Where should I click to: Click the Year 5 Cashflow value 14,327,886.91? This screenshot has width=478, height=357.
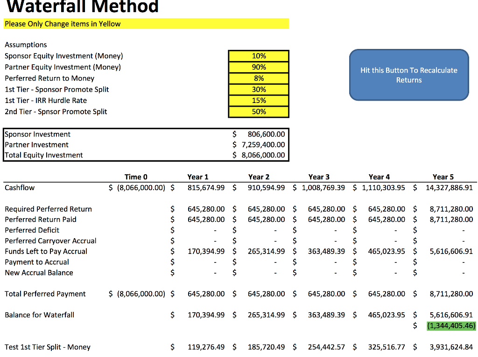[x=449, y=187]
